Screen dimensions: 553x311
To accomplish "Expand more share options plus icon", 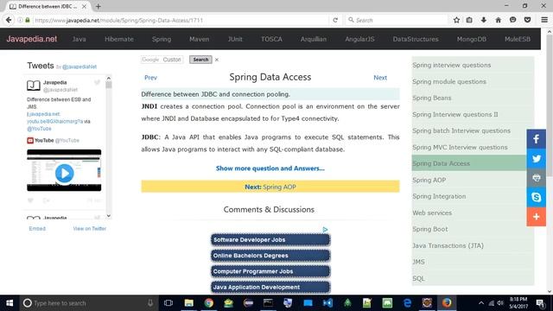I will pyautogui.click(x=536, y=217).
